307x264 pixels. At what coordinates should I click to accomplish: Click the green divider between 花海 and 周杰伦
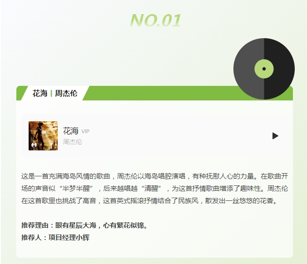coord(51,93)
